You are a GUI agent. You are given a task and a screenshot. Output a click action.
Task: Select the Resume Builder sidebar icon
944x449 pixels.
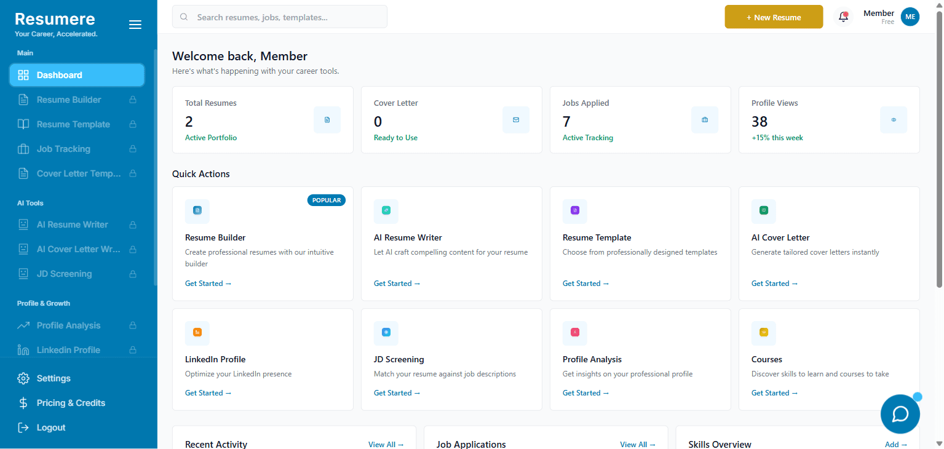point(23,100)
